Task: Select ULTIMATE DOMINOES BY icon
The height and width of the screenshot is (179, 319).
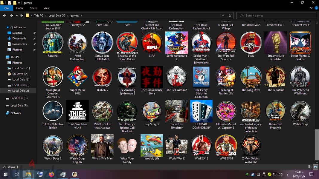Action: coord(201,111)
